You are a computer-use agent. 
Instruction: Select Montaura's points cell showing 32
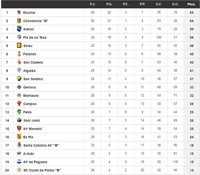pyautogui.click(x=192, y=96)
